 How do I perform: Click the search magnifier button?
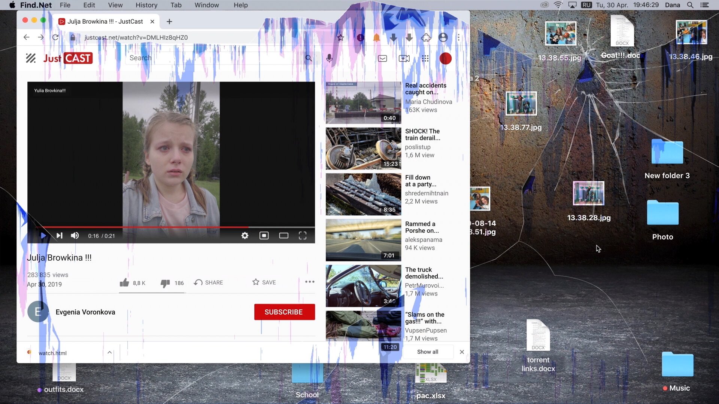click(309, 58)
